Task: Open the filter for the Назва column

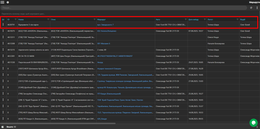Action: [48, 19]
